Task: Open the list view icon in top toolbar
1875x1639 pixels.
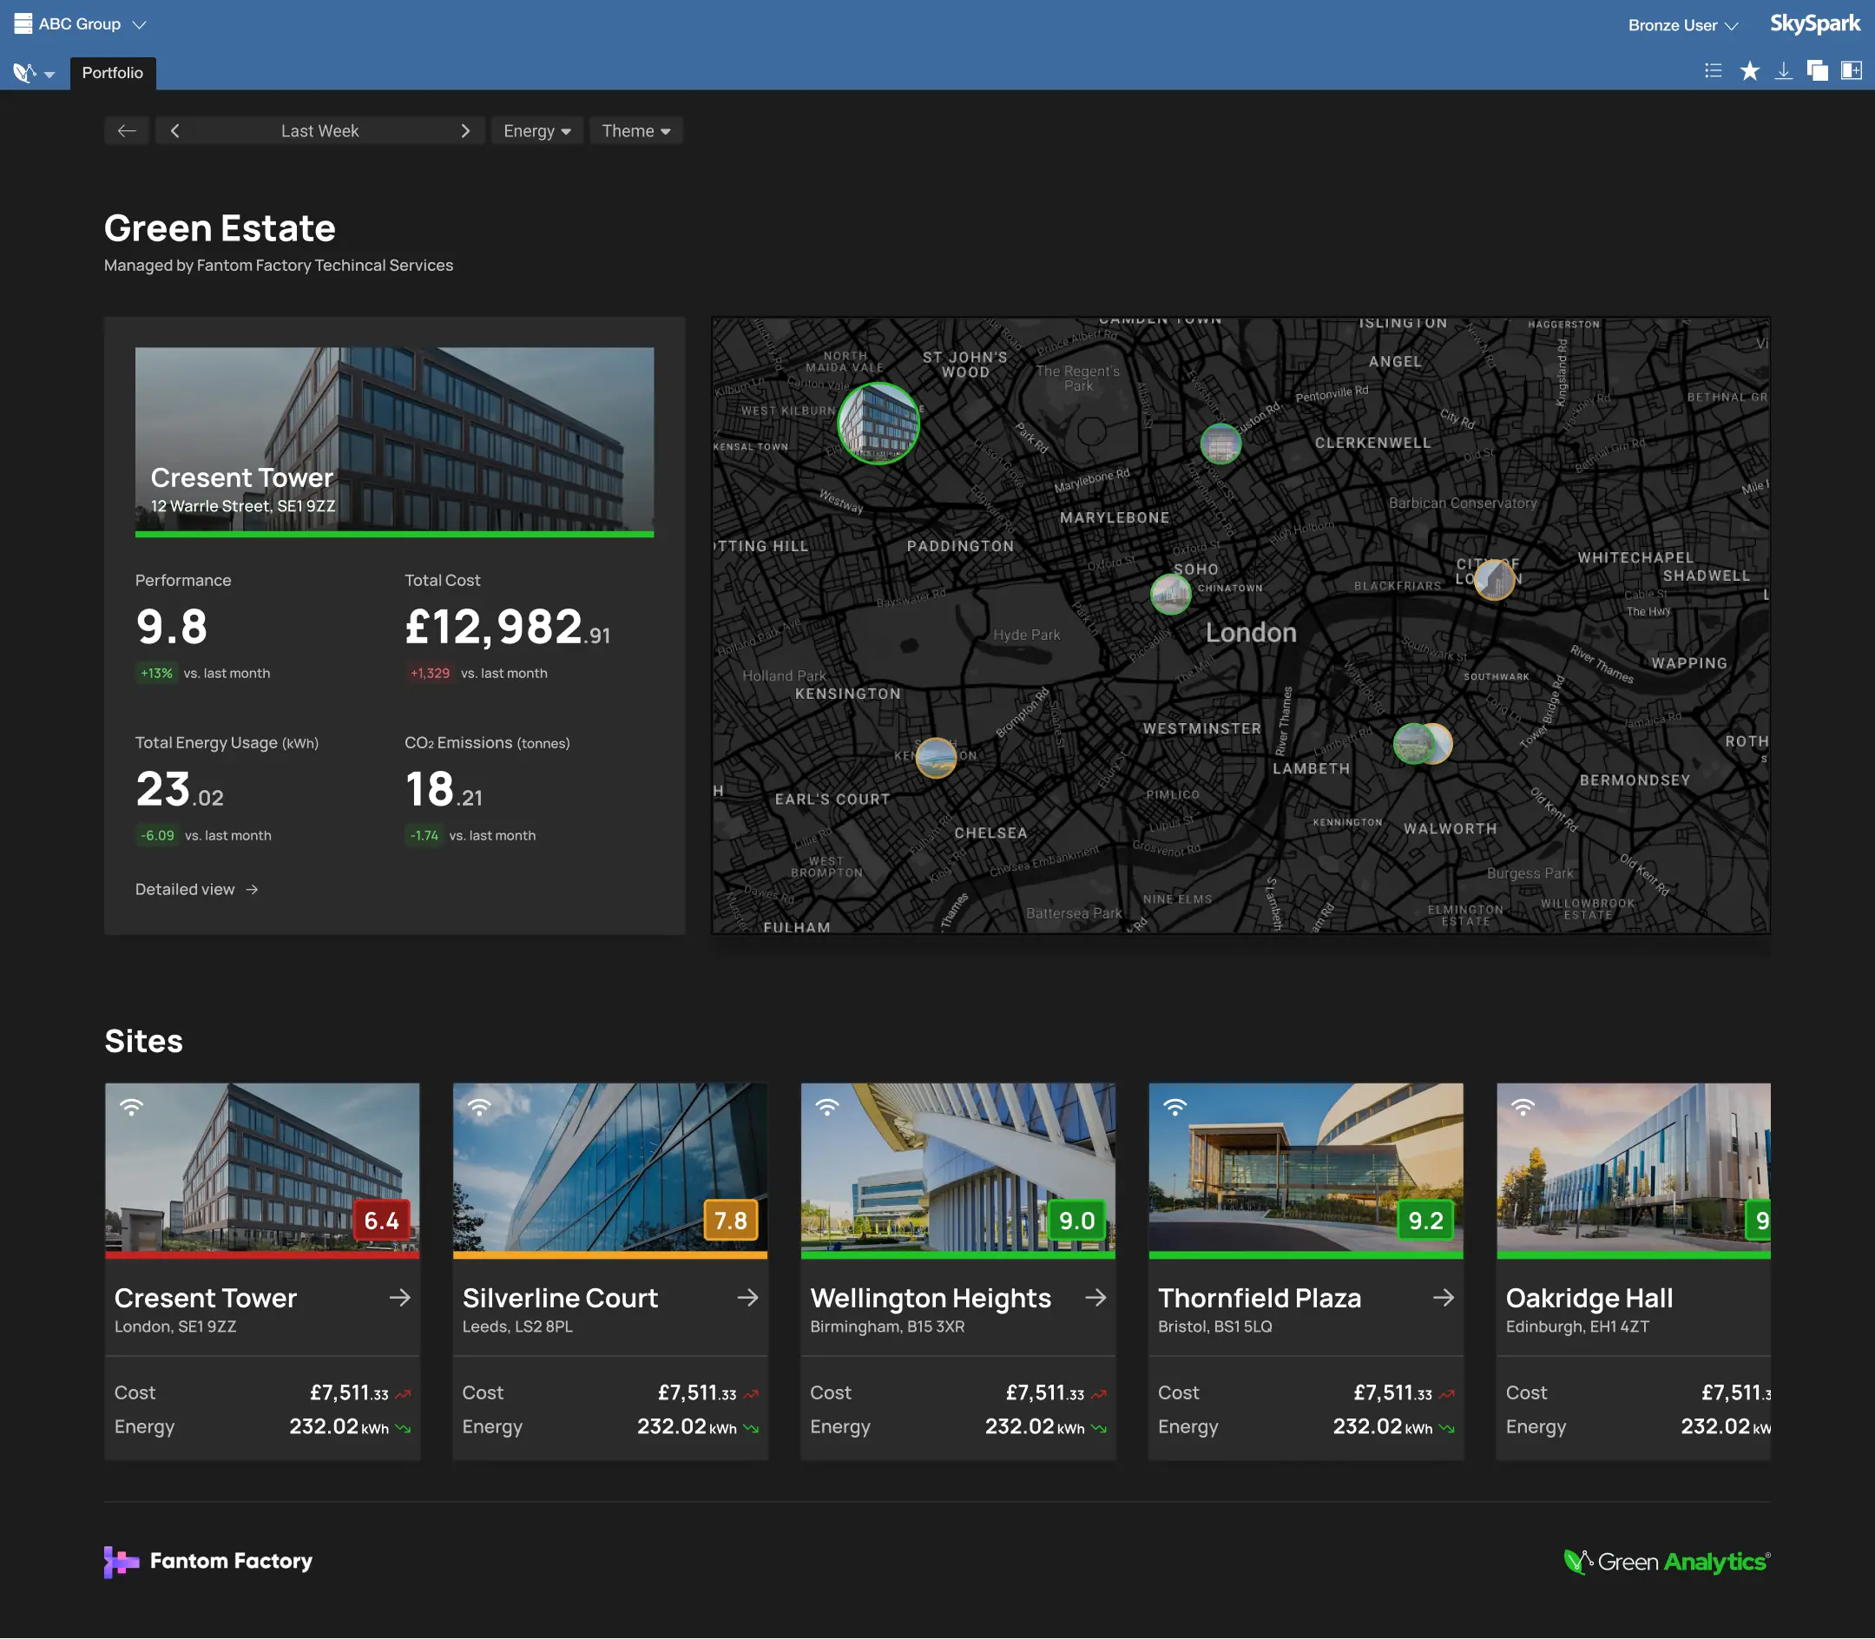Action: pyautogui.click(x=1712, y=70)
